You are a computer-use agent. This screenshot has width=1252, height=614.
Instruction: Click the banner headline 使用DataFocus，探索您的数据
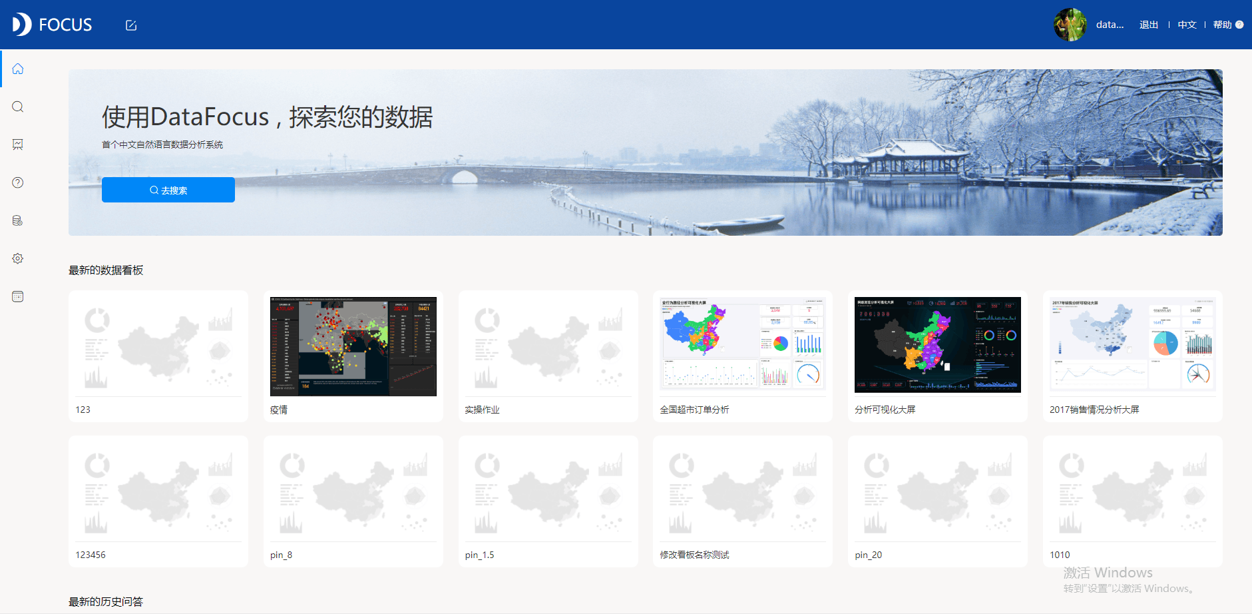268,117
